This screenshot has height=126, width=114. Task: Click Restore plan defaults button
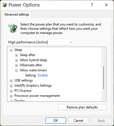[82, 107]
